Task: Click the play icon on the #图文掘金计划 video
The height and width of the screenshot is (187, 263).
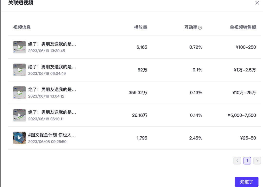Action: point(19,138)
